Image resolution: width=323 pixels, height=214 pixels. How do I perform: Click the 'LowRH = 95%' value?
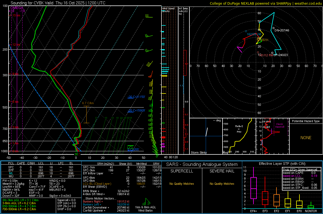pyautogui.click(x=11, y=187)
